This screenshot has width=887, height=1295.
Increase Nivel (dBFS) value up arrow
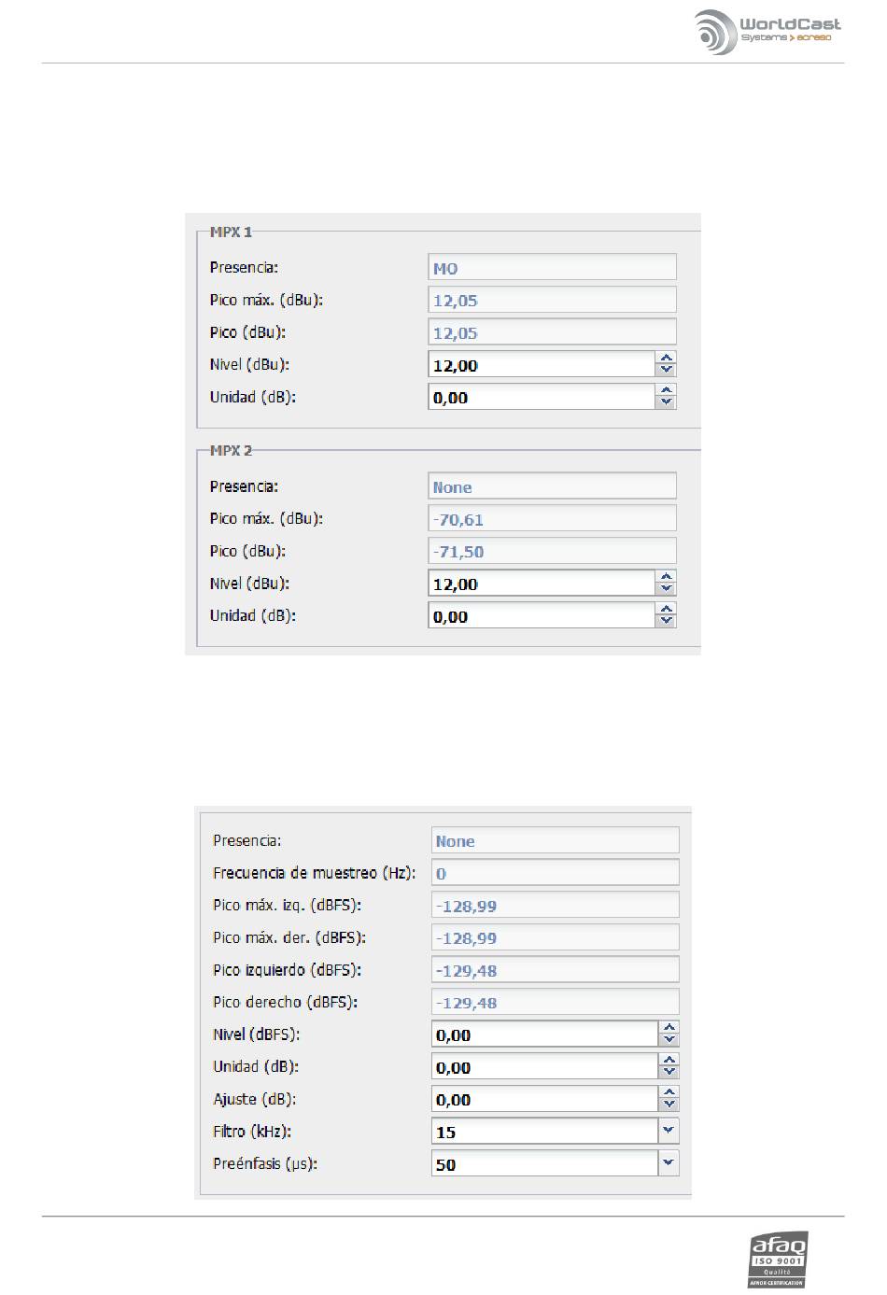[x=669, y=1028]
